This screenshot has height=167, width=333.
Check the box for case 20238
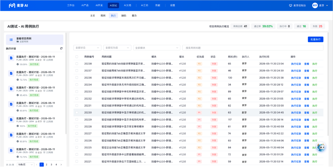(77, 64)
